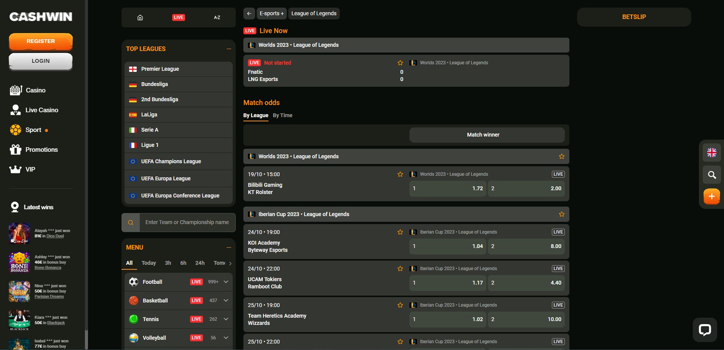
Task: Open Bundesliga in top leagues
Action: pos(179,84)
